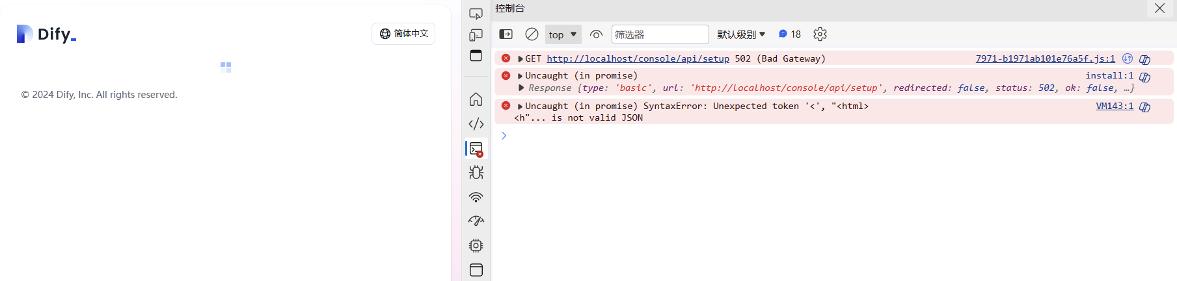Screen dimensions: 1177x281
Task: Go to the Welcome home icon
Action: point(476,99)
